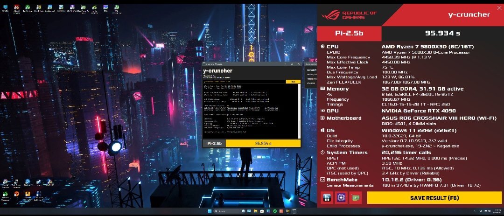
Task: Click the BenchMate section icon
Action: coord(323,180)
